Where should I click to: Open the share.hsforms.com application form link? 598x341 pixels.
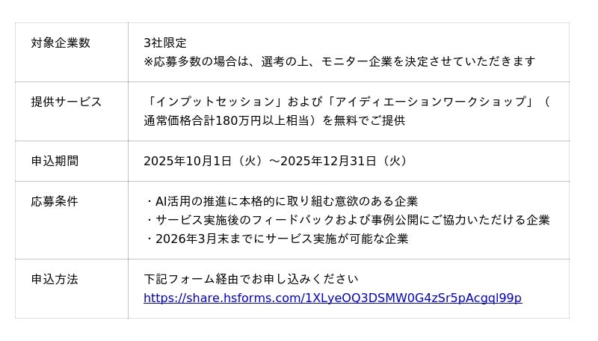(333, 298)
